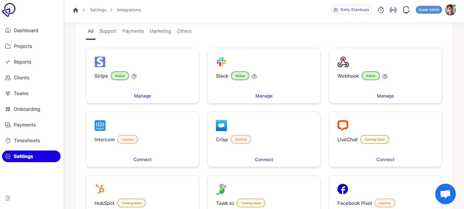Click Settings in the breadcrumb
This screenshot has height=209, width=464.
coord(98,10)
